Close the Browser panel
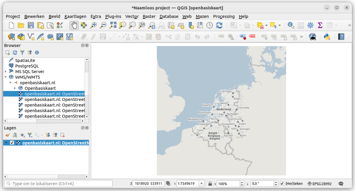The width and height of the screenshot is (355, 191). 87,45
